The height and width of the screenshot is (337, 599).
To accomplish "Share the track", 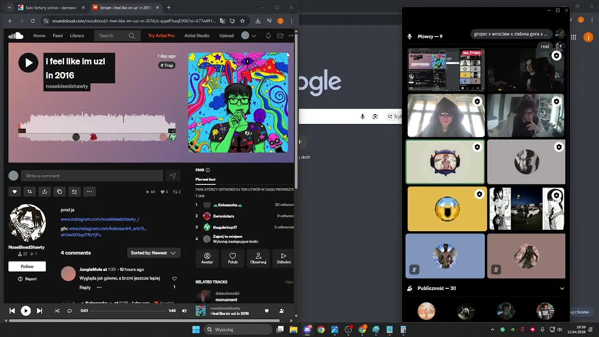I will click(44, 191).
